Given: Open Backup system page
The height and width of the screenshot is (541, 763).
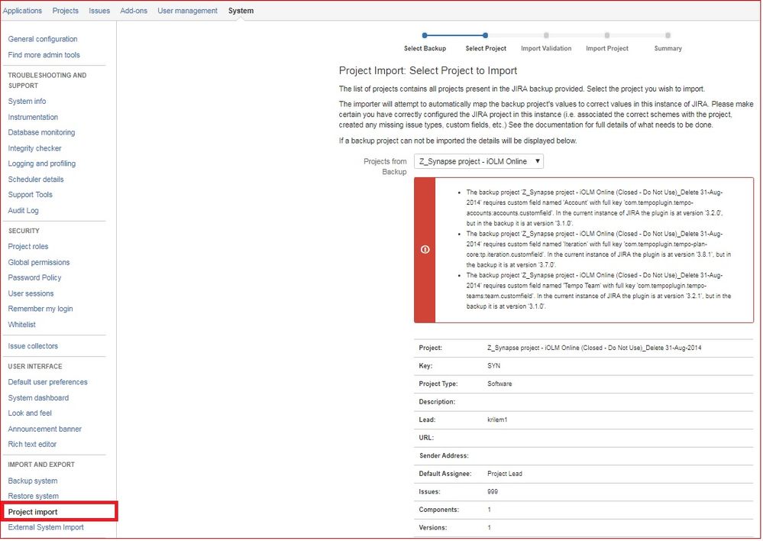Looking at the screenshot, I should pos(33,481).
